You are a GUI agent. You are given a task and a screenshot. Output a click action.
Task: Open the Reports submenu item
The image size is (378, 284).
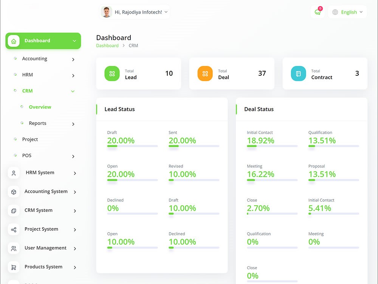coord(37,123)
